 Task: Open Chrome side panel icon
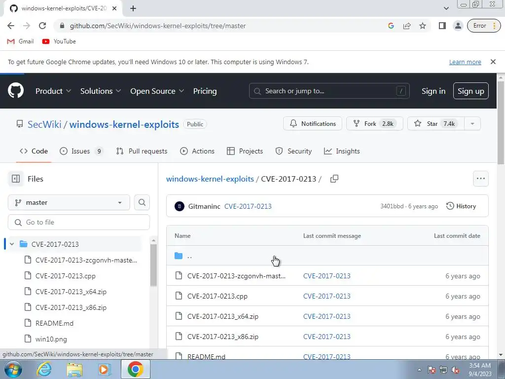coord(442,26)
